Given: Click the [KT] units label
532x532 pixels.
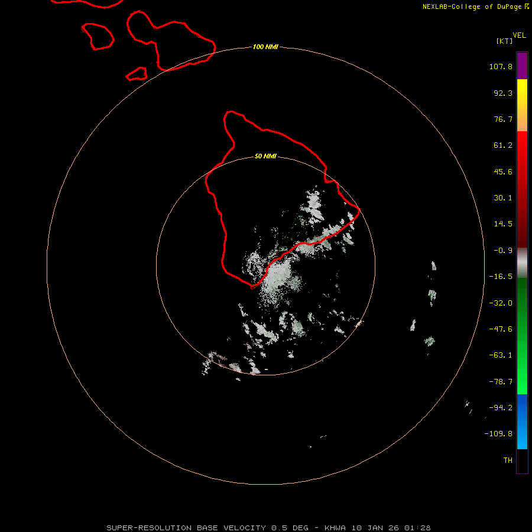Looking at the screenshot, I should click(505, 41).
